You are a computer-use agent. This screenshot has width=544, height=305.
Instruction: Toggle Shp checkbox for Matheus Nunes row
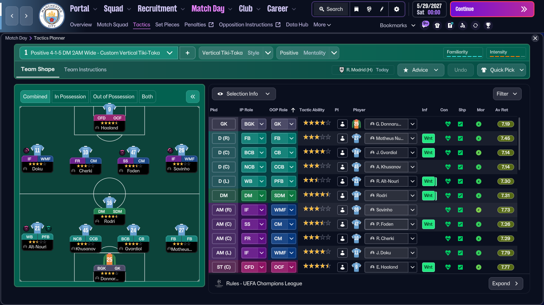click(460, 138)
